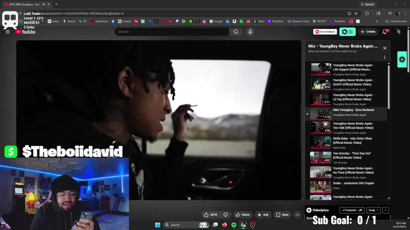
Task: Open the Streams Charts bookmark
Action: [299, 21]
